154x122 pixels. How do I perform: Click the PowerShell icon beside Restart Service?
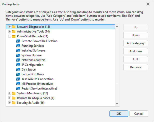coord(18,88)
